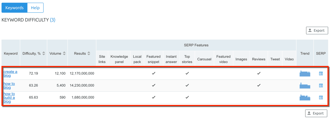The image size is (331, 126).
Task: Open SERP snapshot for 'create a blog'
Action: tap(321, 74)
